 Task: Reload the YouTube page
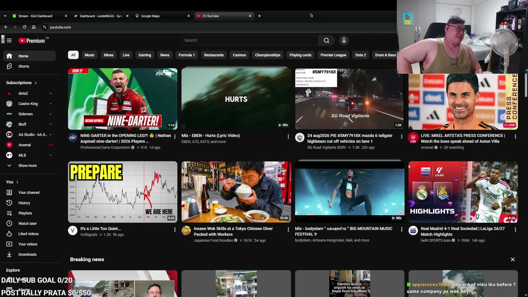(x=24, y=27)
